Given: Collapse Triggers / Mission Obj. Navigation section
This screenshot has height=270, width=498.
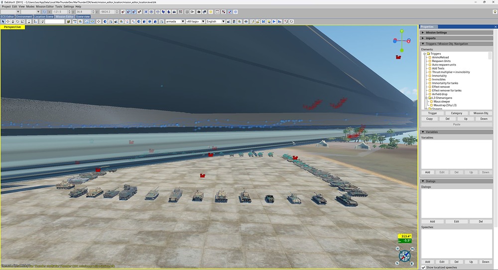Looking at the screenshot, I should click(457, 44).
